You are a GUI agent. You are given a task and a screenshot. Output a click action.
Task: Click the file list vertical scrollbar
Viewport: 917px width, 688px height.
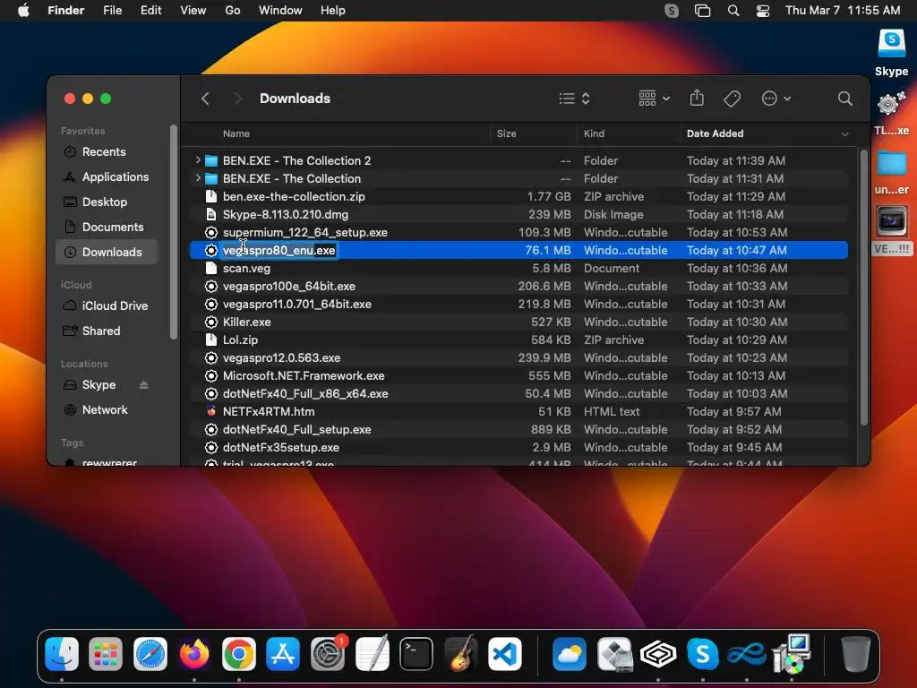point(864,287)
